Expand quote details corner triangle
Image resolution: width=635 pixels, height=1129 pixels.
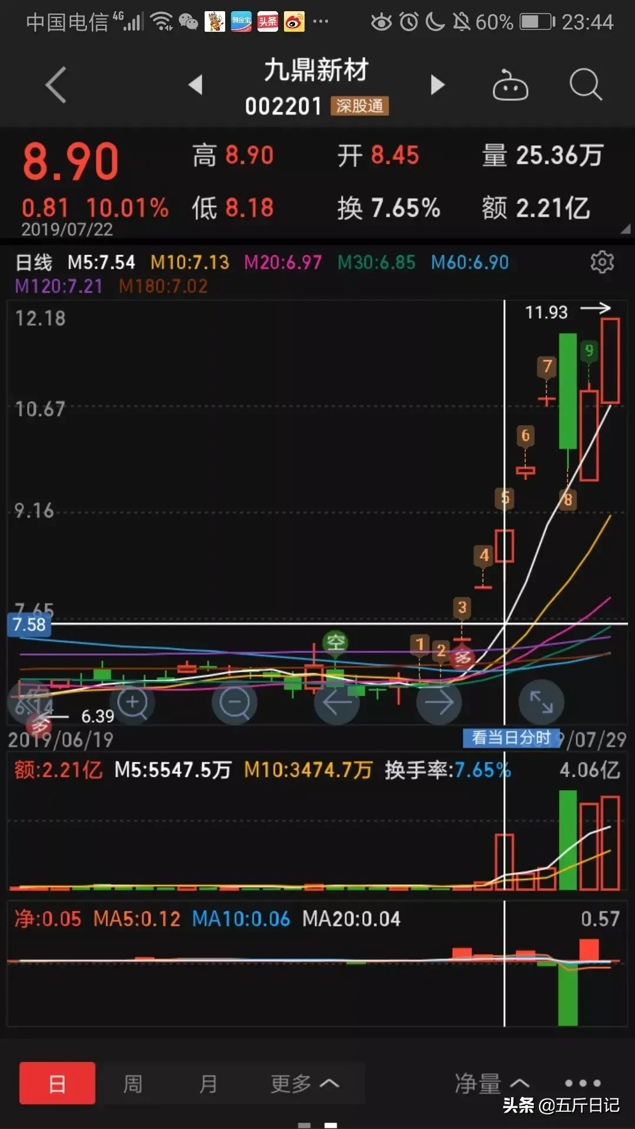[x=625, y=229]
